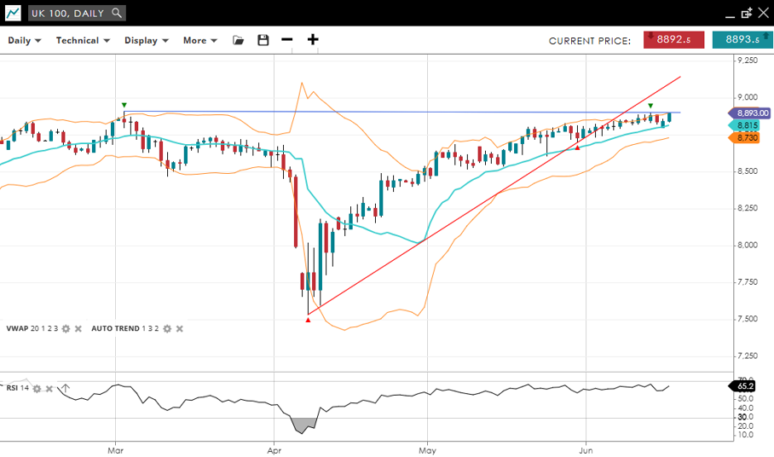Move RSI panel up with arrow
The height and width of the screenshot is (457, 774).
(x=65, y=389)
